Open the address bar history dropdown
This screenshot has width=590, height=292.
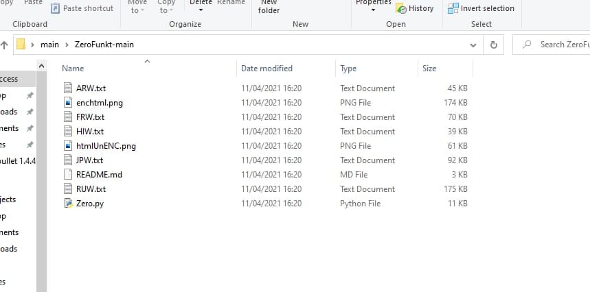(473, 45)
